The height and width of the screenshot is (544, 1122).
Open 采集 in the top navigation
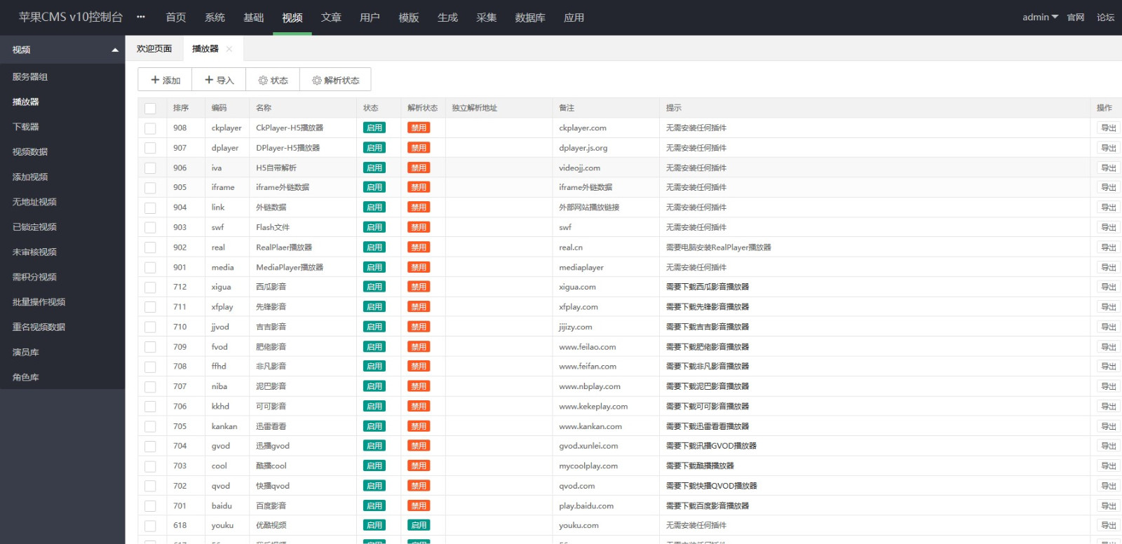486,18
